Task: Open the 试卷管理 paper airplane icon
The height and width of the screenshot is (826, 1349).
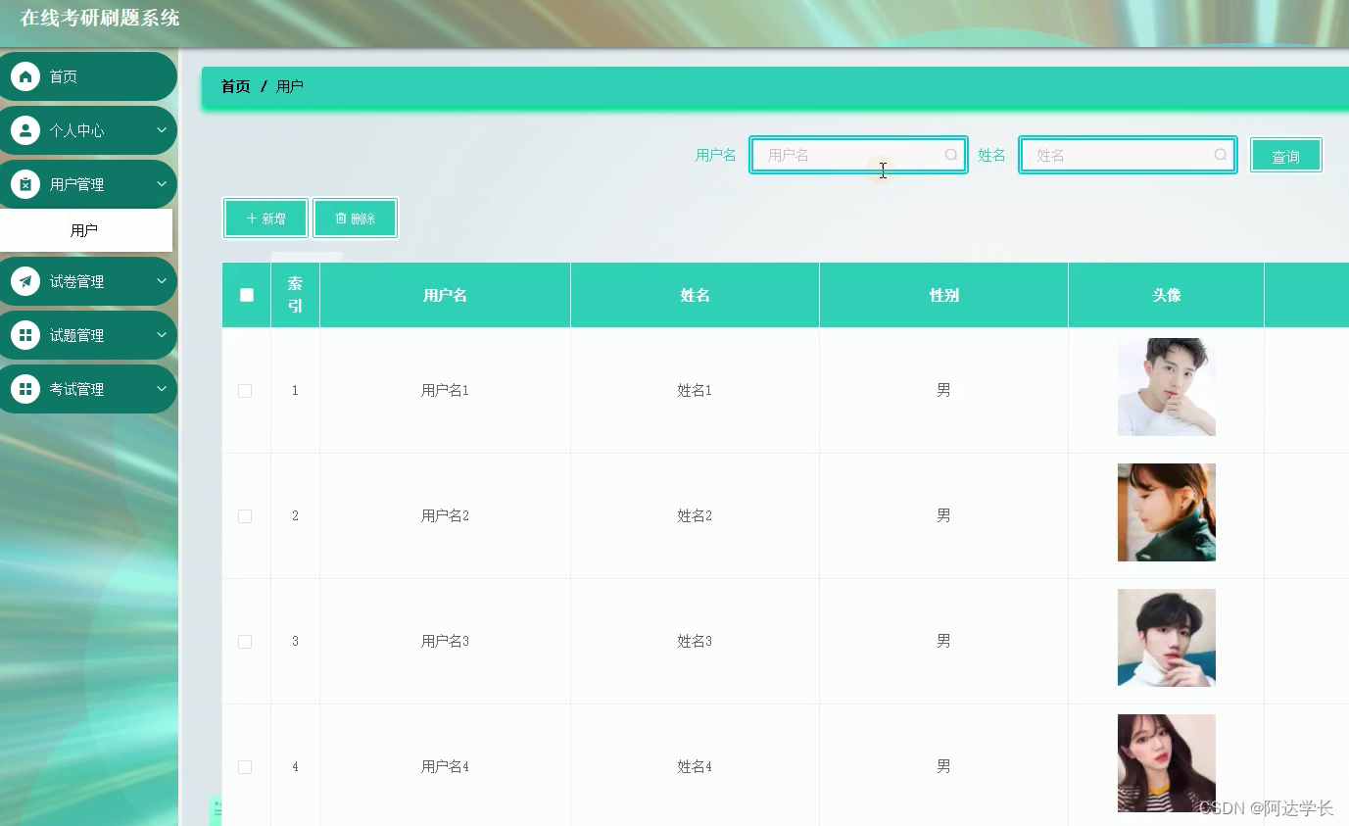Action: point(26,281)
